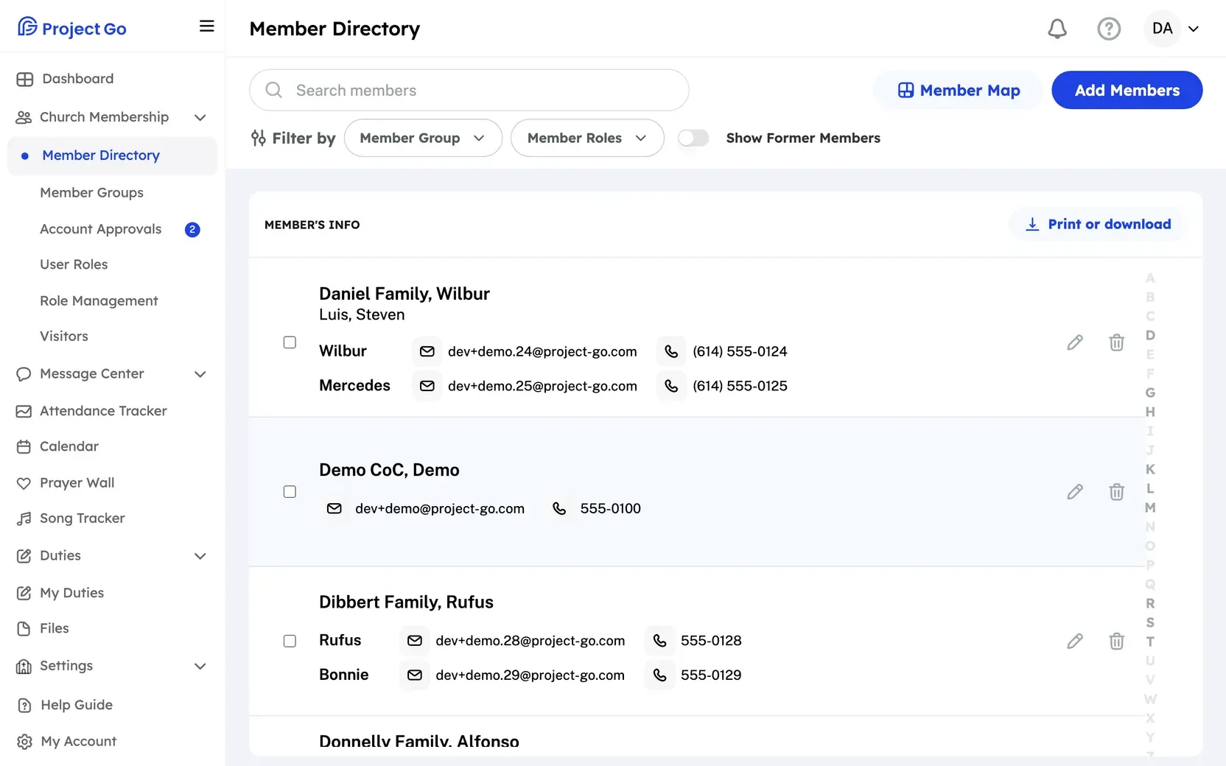Open the Member Map view

958,90
